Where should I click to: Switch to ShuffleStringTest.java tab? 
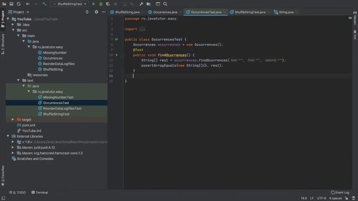pos(249,12)
